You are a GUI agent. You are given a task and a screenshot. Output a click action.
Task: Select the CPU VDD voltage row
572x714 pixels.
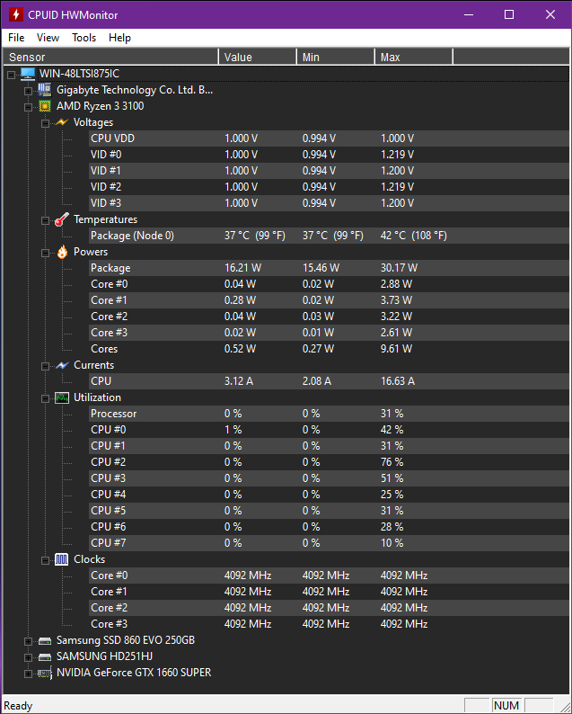pos(112,138)
